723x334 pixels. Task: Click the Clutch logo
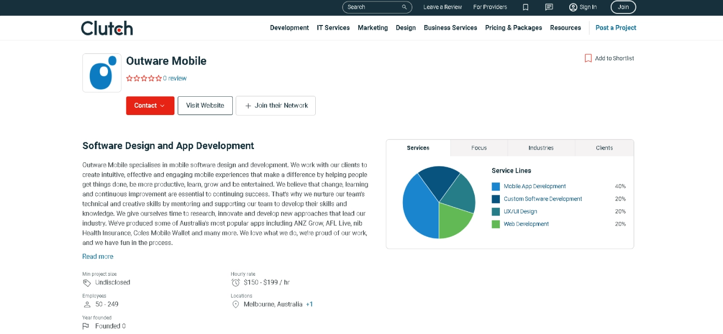(x=107, y=28)
